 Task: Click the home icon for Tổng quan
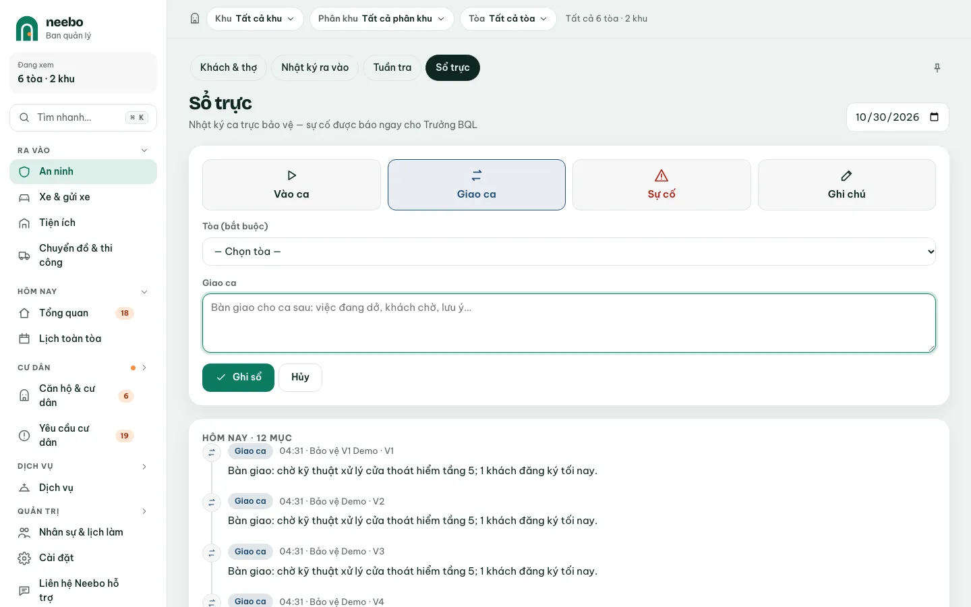click(x=24, y=313)
